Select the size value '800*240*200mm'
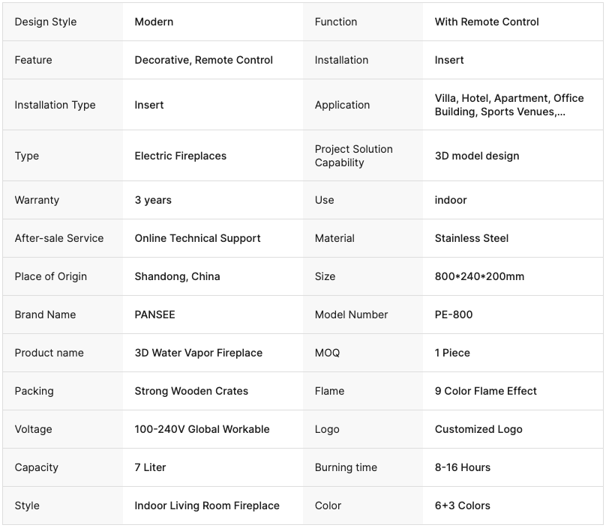Screen dimensions: 606x528 pyautogui.click(x=479, y=276)
